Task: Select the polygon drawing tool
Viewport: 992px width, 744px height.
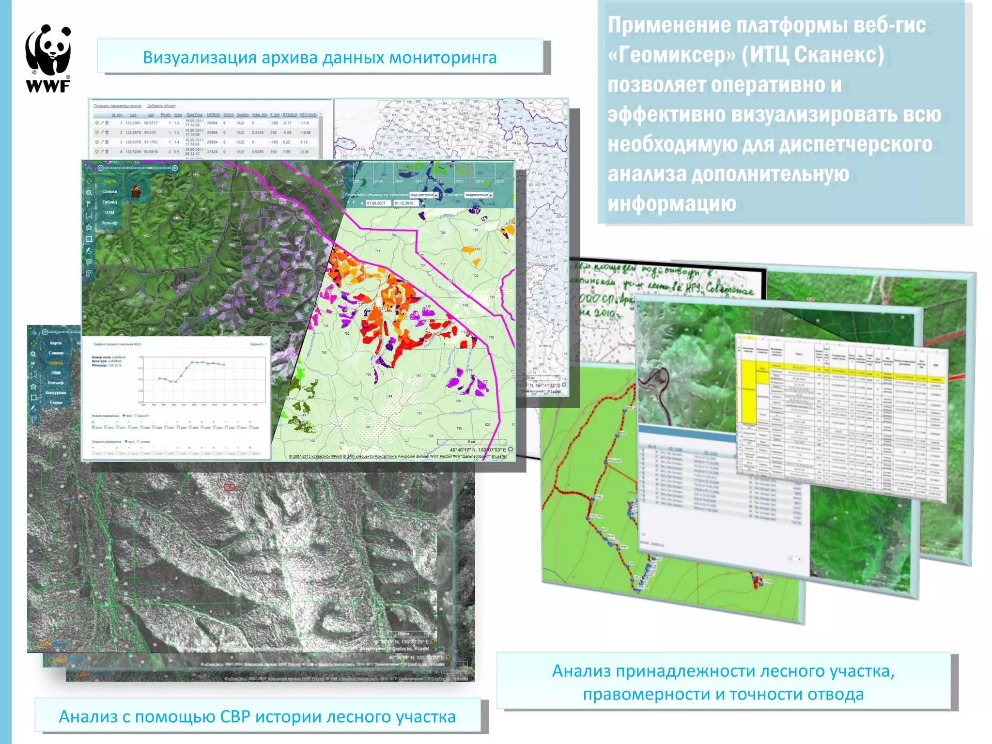Action: click(89, 227)
